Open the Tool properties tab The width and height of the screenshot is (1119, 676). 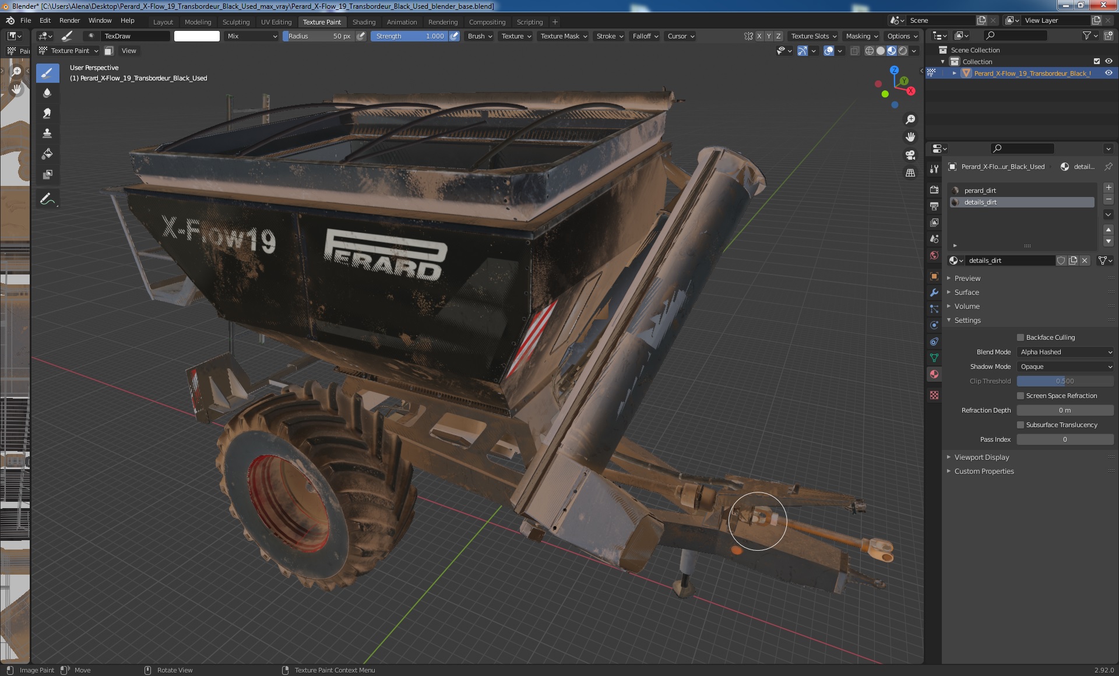tap(934, 168)
